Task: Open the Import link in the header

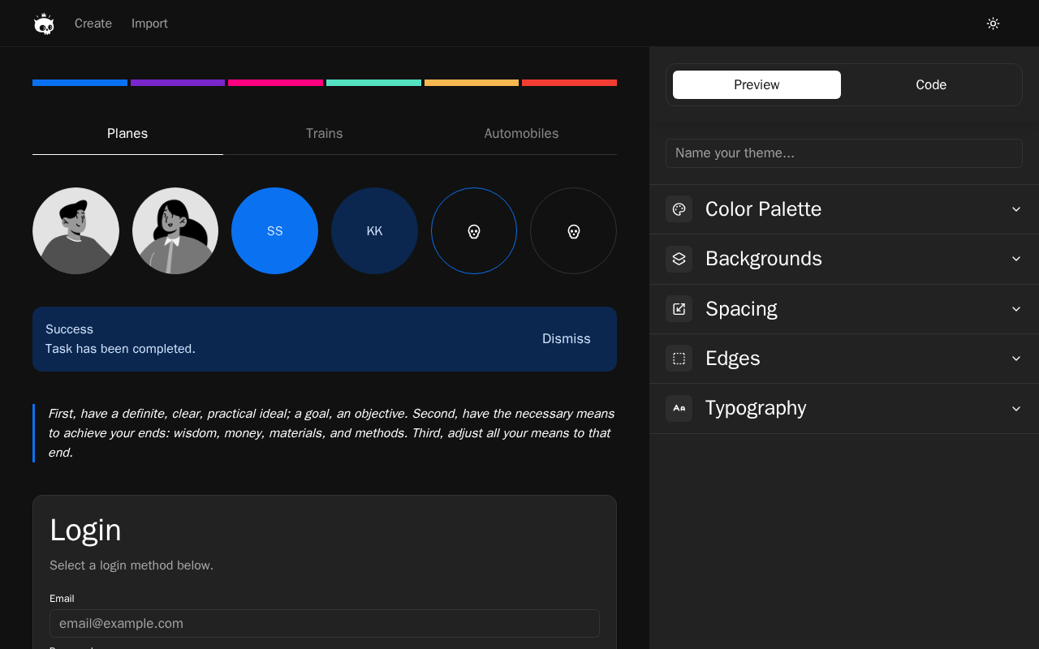Action: point(149,24)
